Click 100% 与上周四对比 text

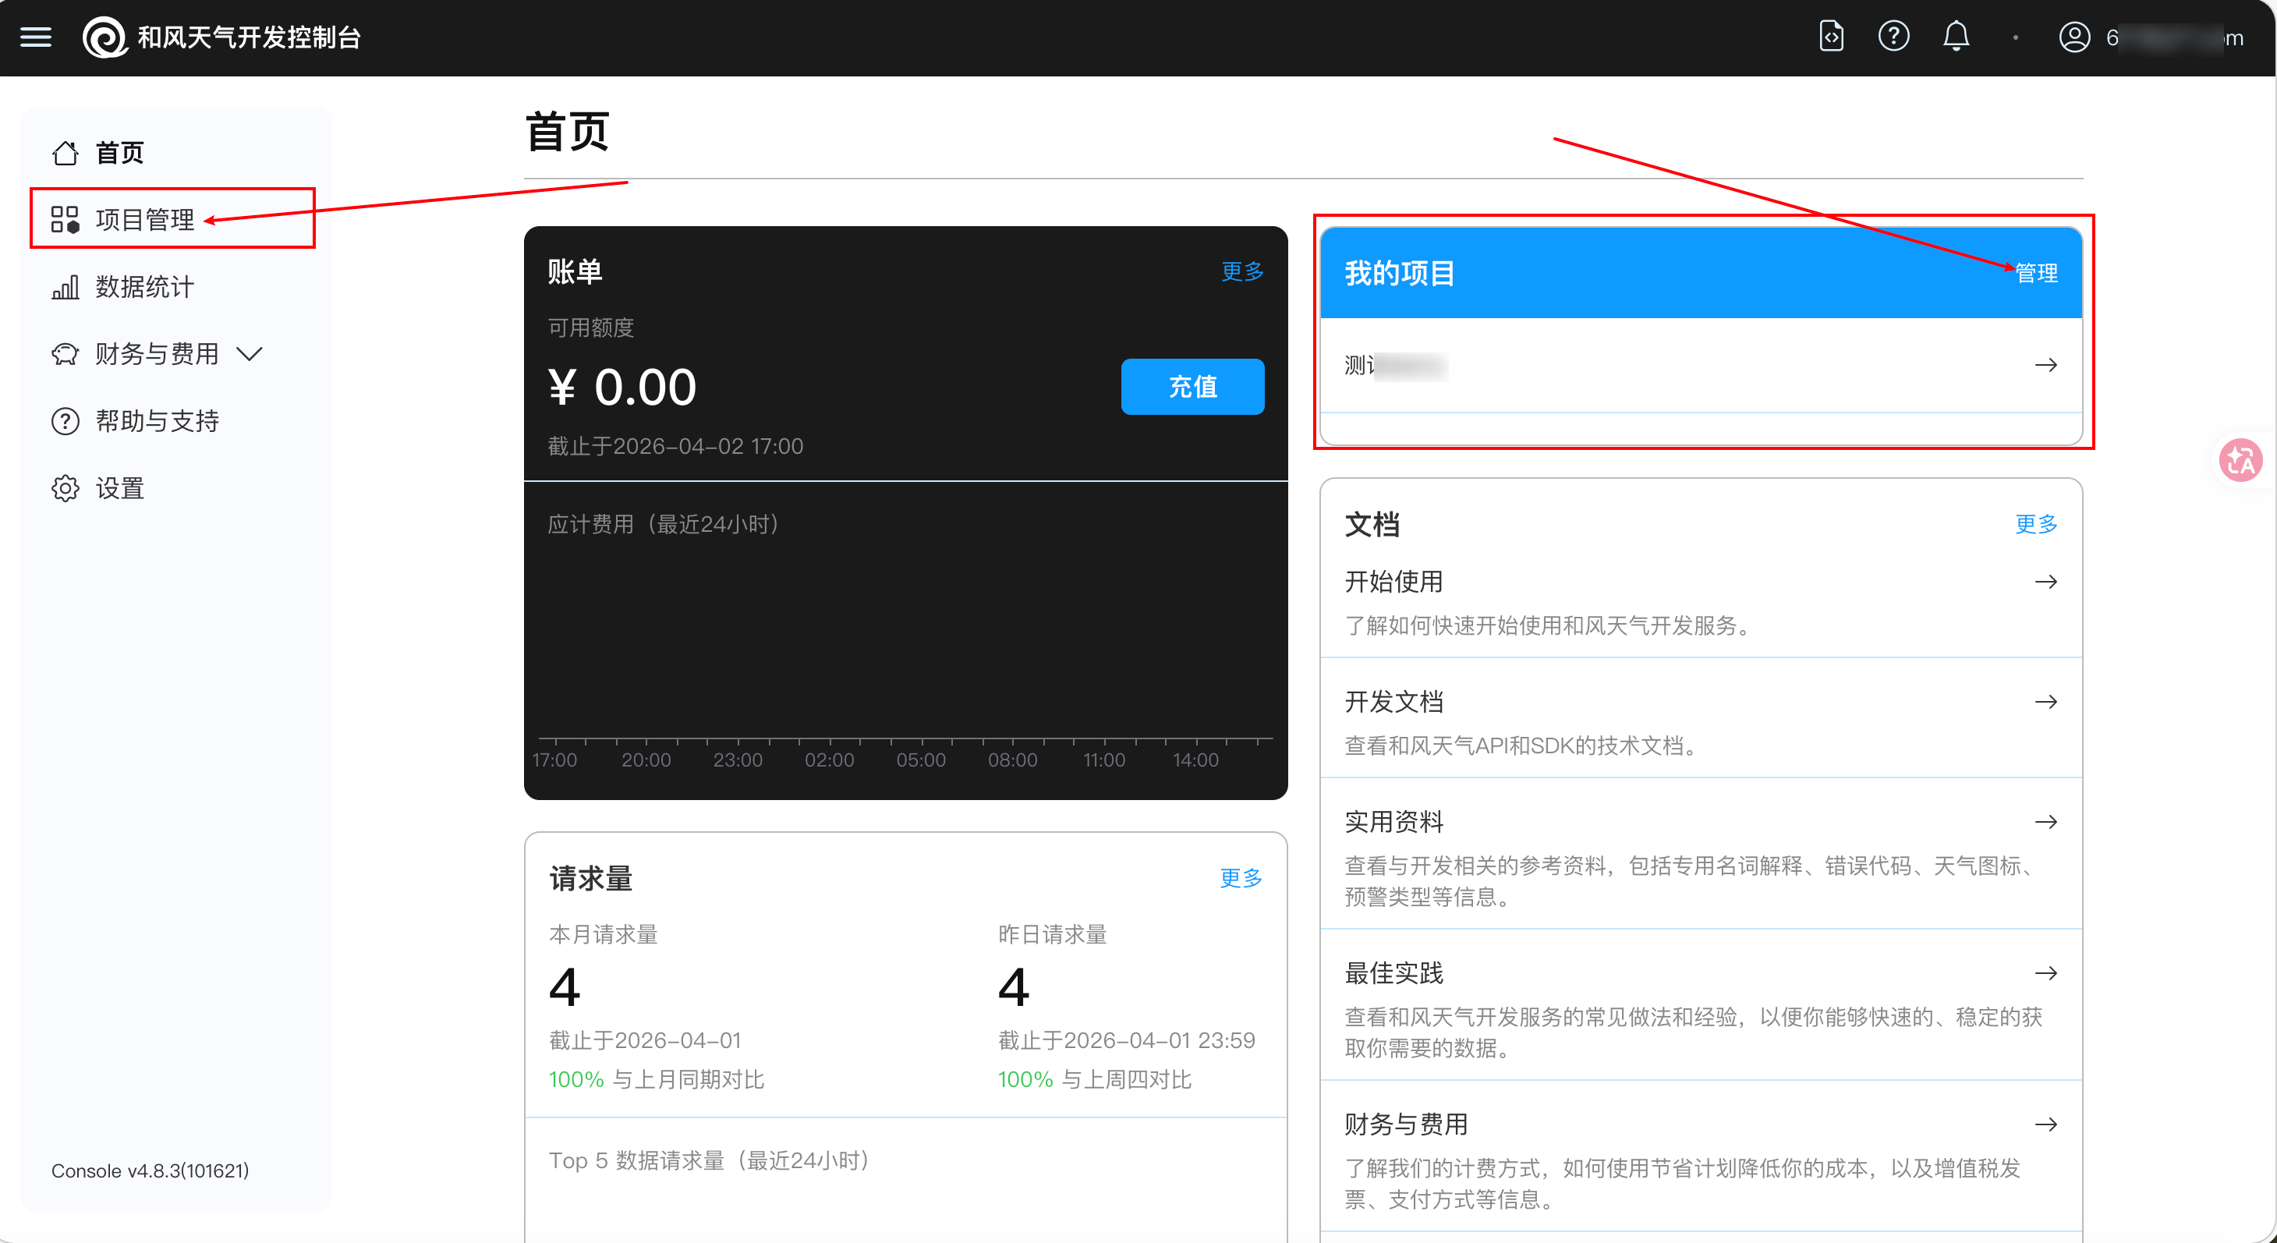[1094, 1079]
